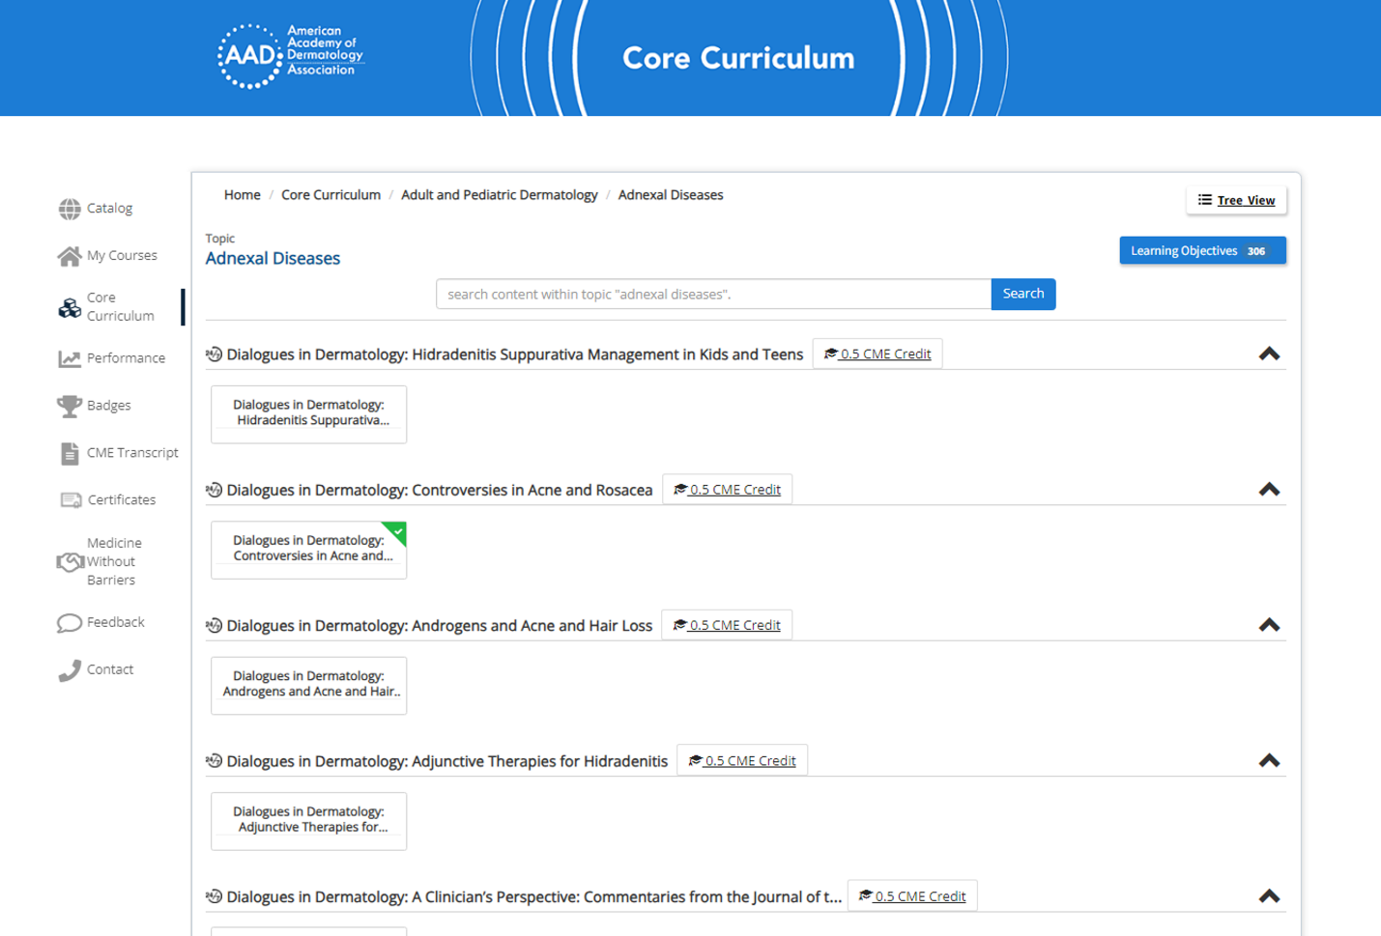Click 0.5 CME Credit for Androgens and Acne
The width and height of the screenshot is (1381, 936).
(x=727, y=625)
